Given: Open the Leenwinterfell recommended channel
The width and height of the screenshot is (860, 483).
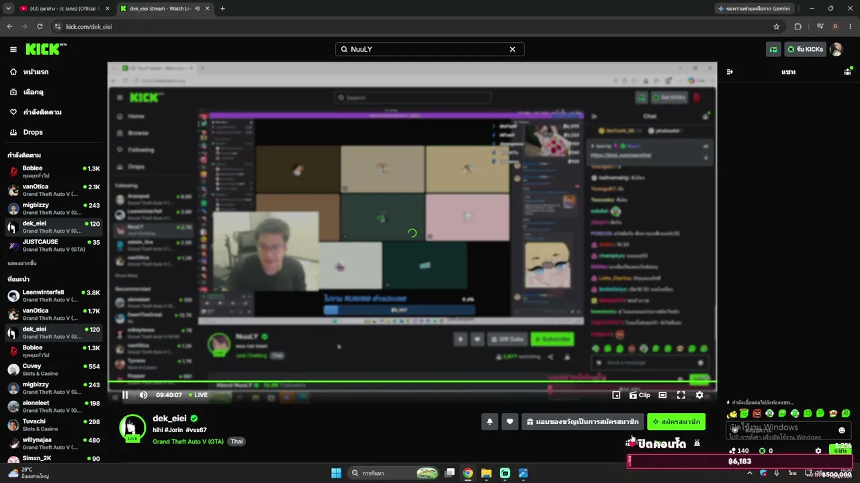Looking at the screenshot, I should (54, 296).
